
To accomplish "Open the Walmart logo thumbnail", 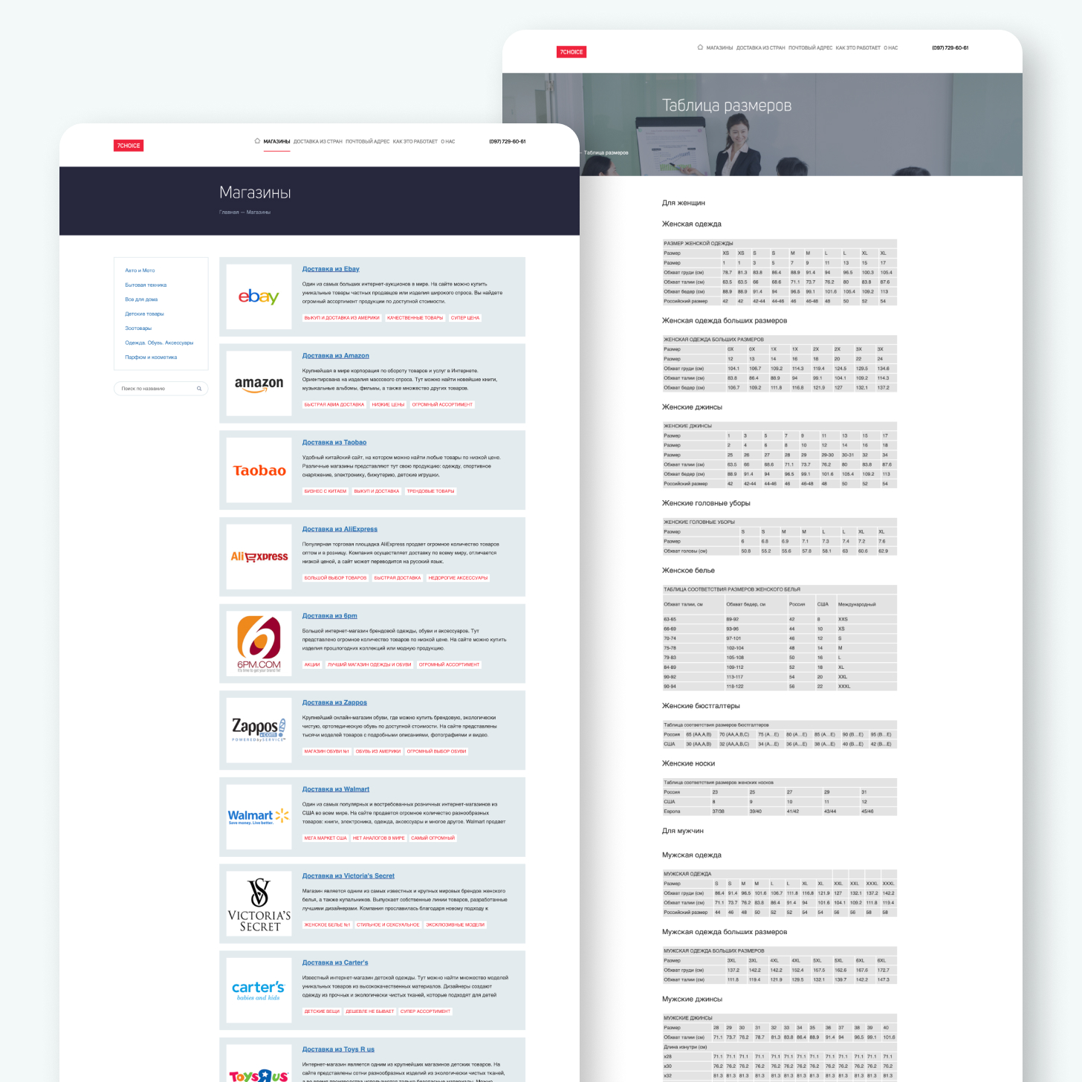I will [x=259, y=817].
